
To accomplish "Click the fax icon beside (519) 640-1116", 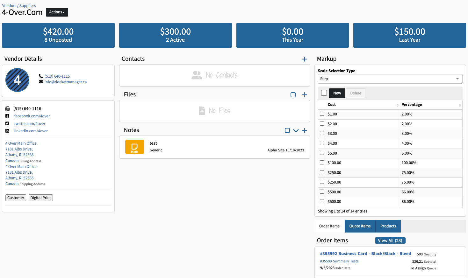I will pyautogui.click(x=7, y=108).
